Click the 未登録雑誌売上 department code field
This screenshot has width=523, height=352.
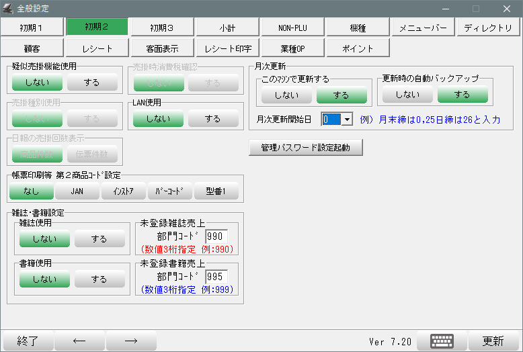click(216, 236)
